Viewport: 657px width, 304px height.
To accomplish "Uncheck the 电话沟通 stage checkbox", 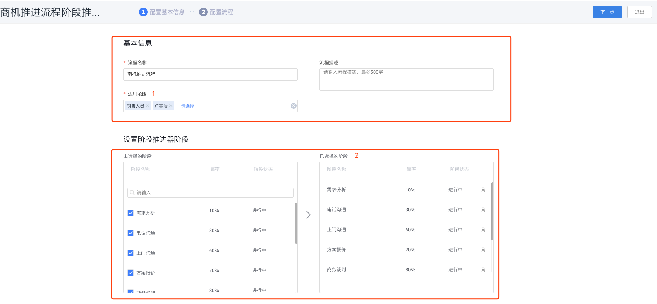I will (x=130, y=233).
